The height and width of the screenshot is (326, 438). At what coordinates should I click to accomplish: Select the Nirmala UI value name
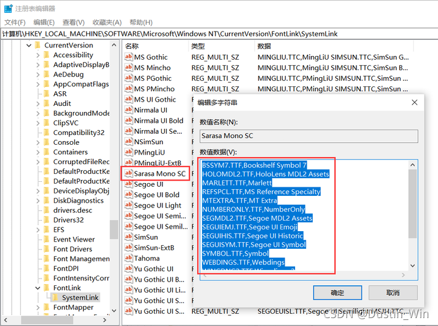click(x=151, y=110)
